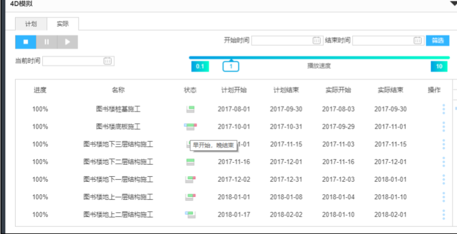
Task: Click the 实际开始 column header
Action: pos(338,90)
